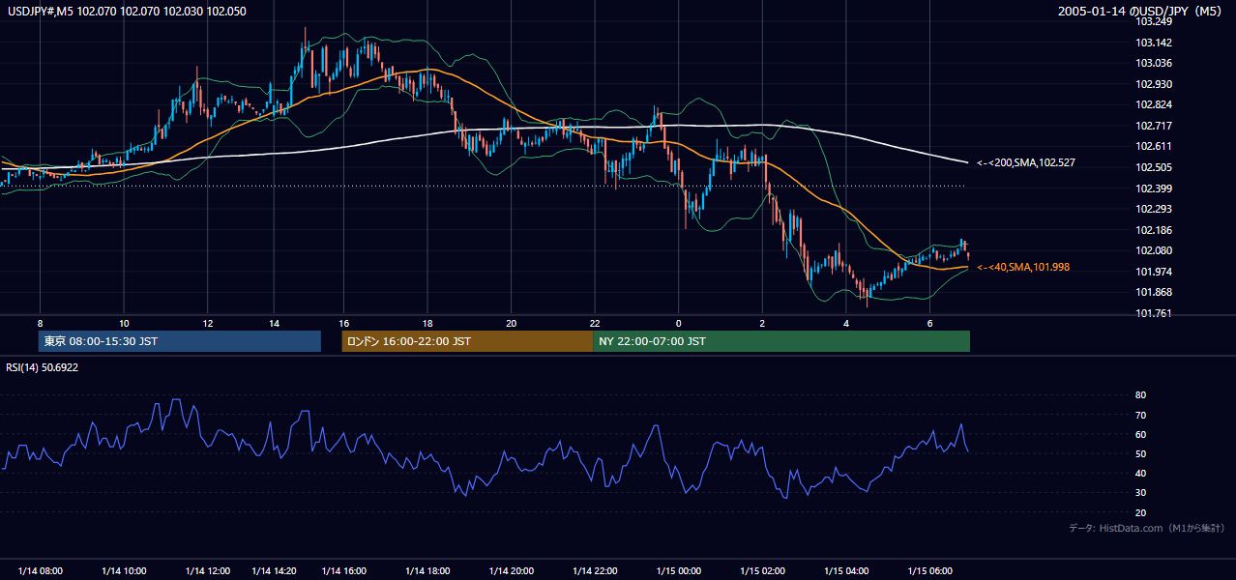This screenshot has width=1236, height=580.
Task: Click hour tick 8 under price chart
Action: 40,323
